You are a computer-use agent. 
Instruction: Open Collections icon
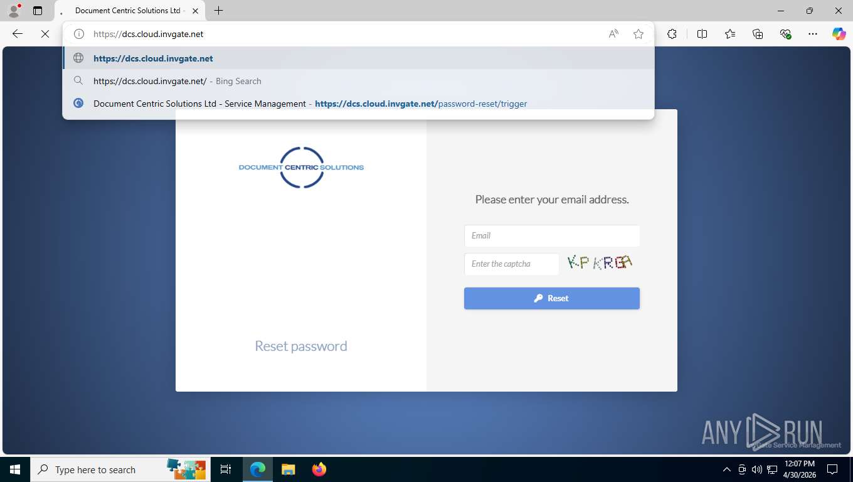[758, 34]
